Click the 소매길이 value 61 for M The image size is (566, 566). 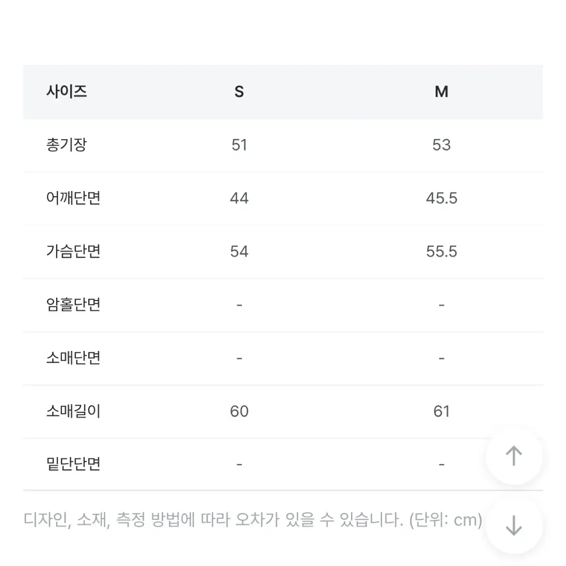(x=441, y=411)
